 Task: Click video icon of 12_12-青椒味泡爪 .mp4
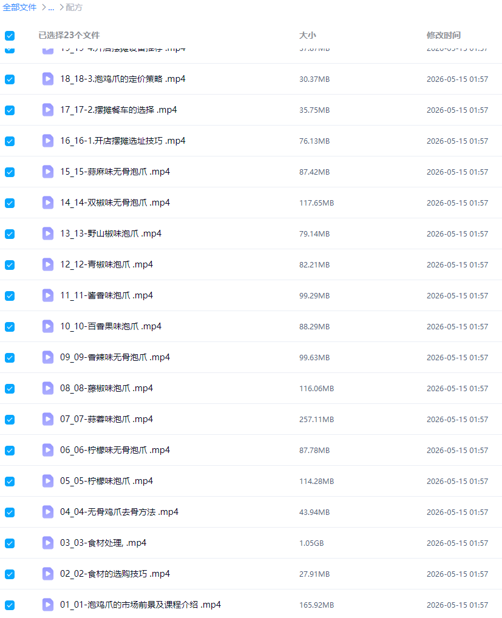pos(48,265)
